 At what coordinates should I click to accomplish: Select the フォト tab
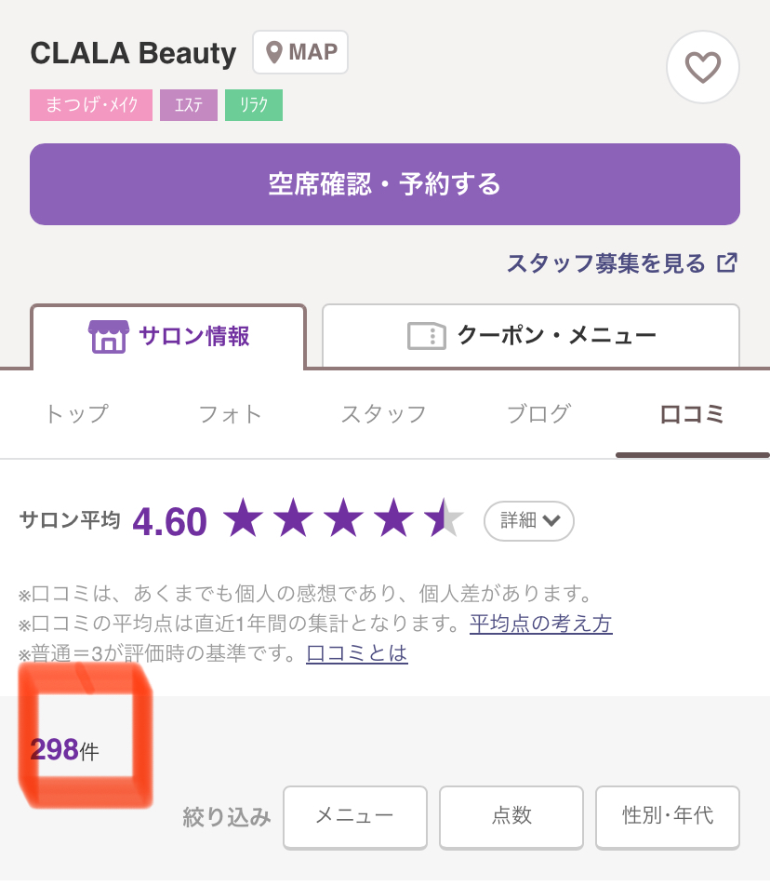point(231,414)
